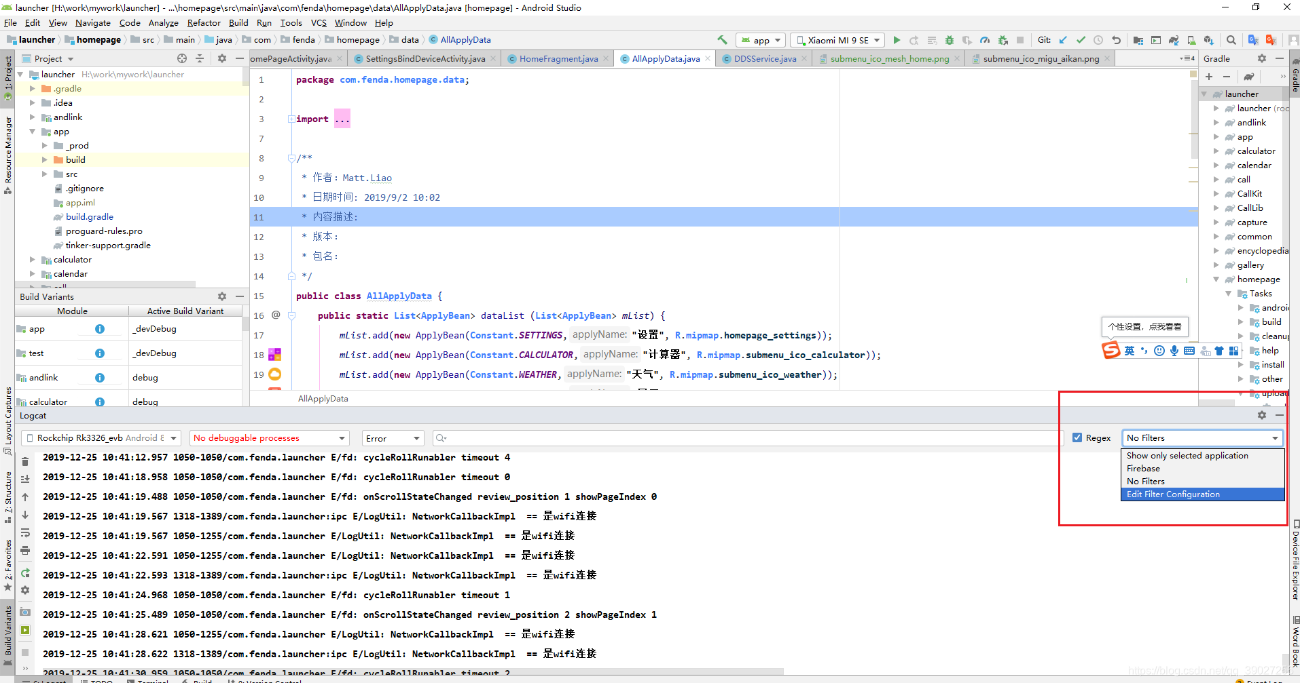
Task: Open the Rockchip Rk3326_evb device dropdown
Action: (101, 438)
